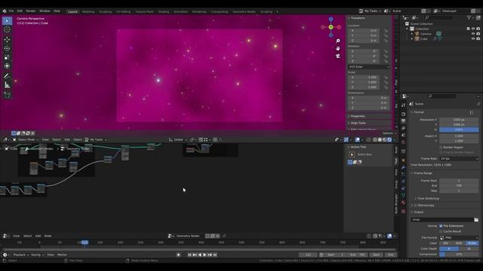Image resolution: width=483 pixels, height=271 pixels.
Task: Hide the Cube in outliner viewport
Action: [473, 38]
